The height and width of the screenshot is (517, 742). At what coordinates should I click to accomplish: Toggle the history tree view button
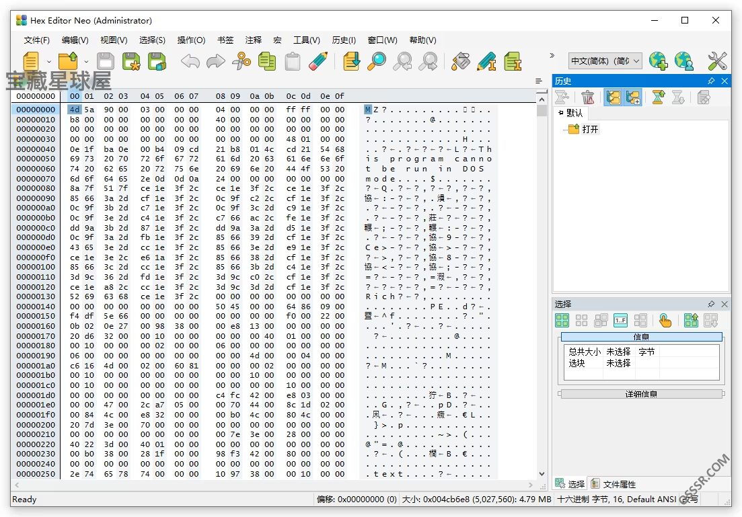(x=614, y=97)
